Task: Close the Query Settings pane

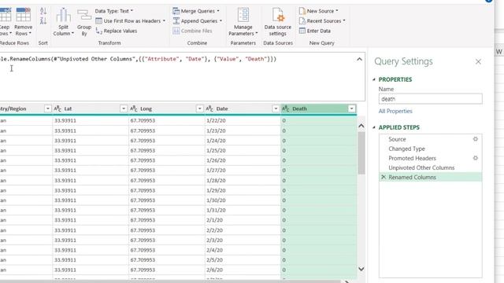Action: click(x=478, y=61)
